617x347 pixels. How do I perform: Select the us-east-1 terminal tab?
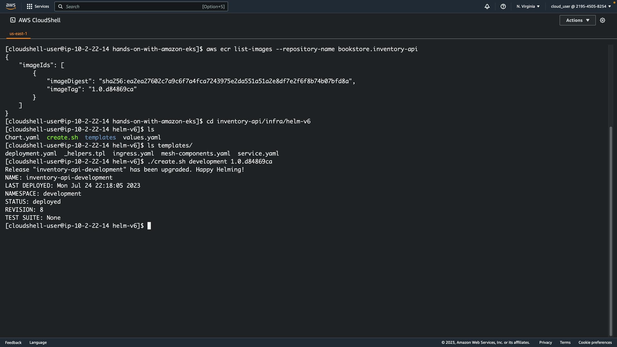[x=18, y=33]
